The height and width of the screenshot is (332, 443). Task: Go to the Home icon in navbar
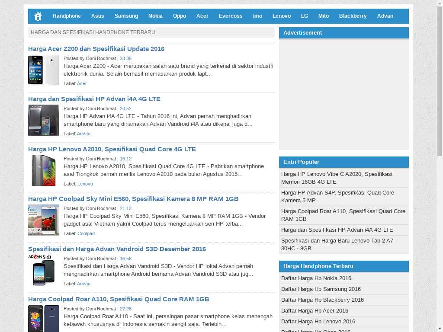coord(38,16)
